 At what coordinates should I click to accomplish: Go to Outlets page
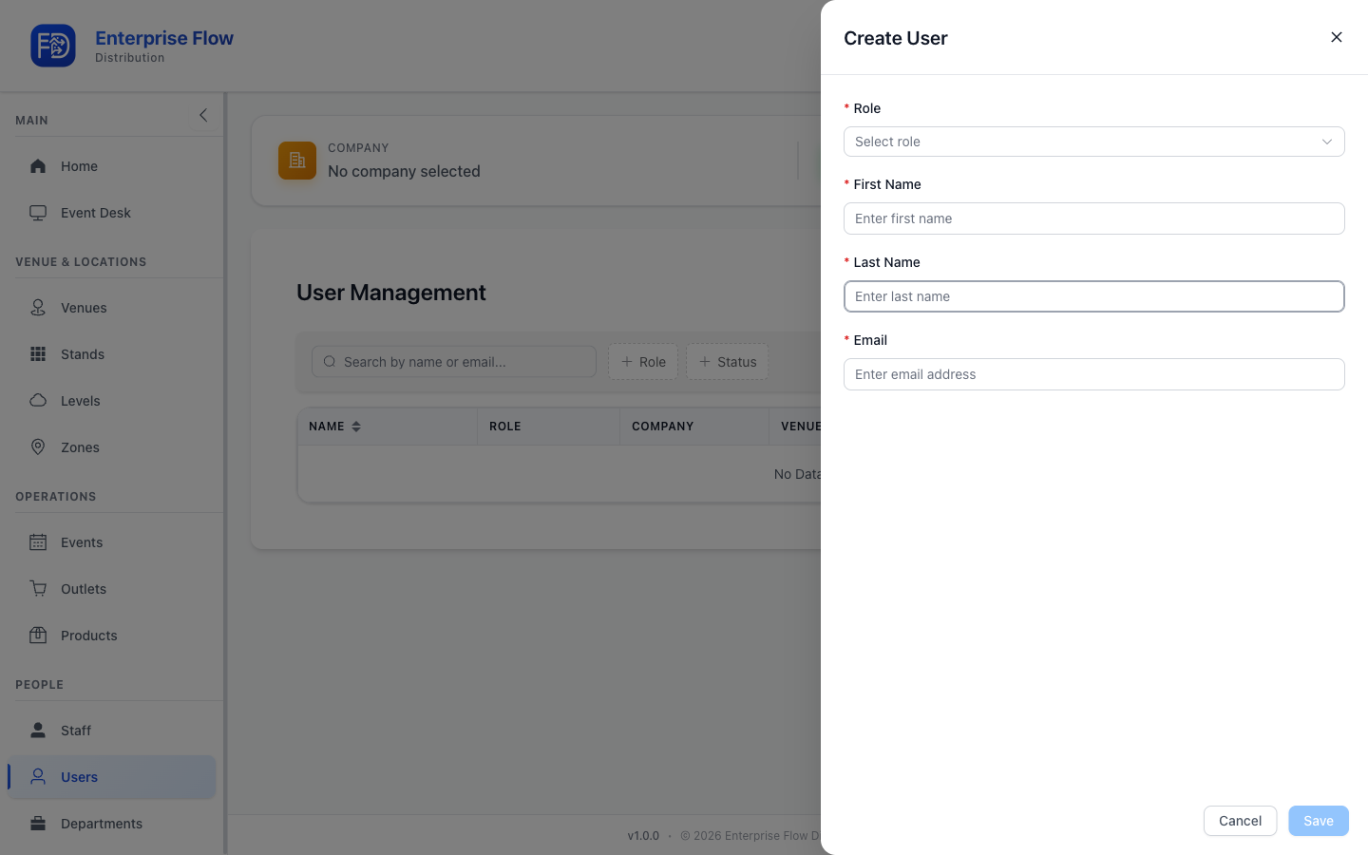point(112,589)
